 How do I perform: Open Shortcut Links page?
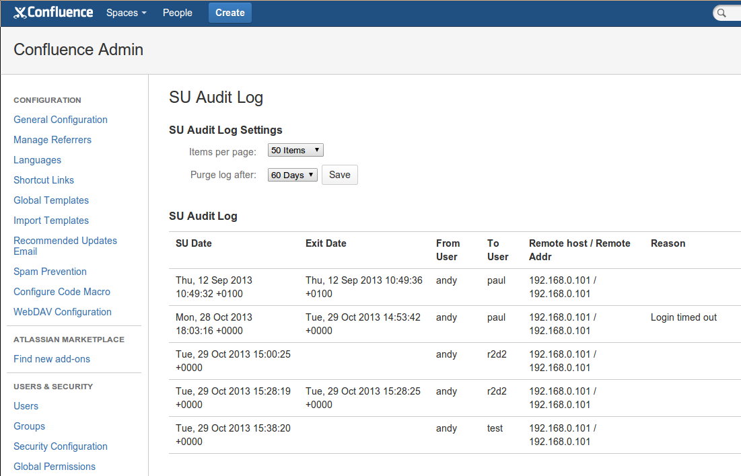[44, 180]
